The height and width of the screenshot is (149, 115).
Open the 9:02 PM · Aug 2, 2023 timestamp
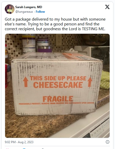[x=19, y=142]
